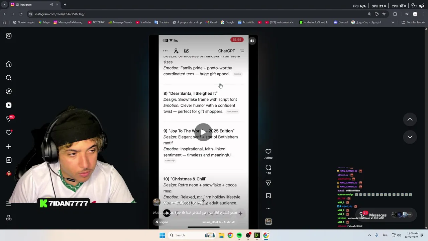Image resolution: width=428 pixels, height=241 pixels.
Task: Reload the page button
Action: pyautogui.click(x=21, y=14)
